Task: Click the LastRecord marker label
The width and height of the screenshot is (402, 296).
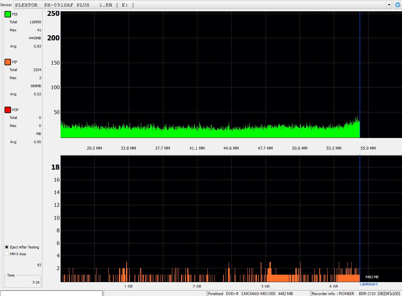Action: point(369,284)
